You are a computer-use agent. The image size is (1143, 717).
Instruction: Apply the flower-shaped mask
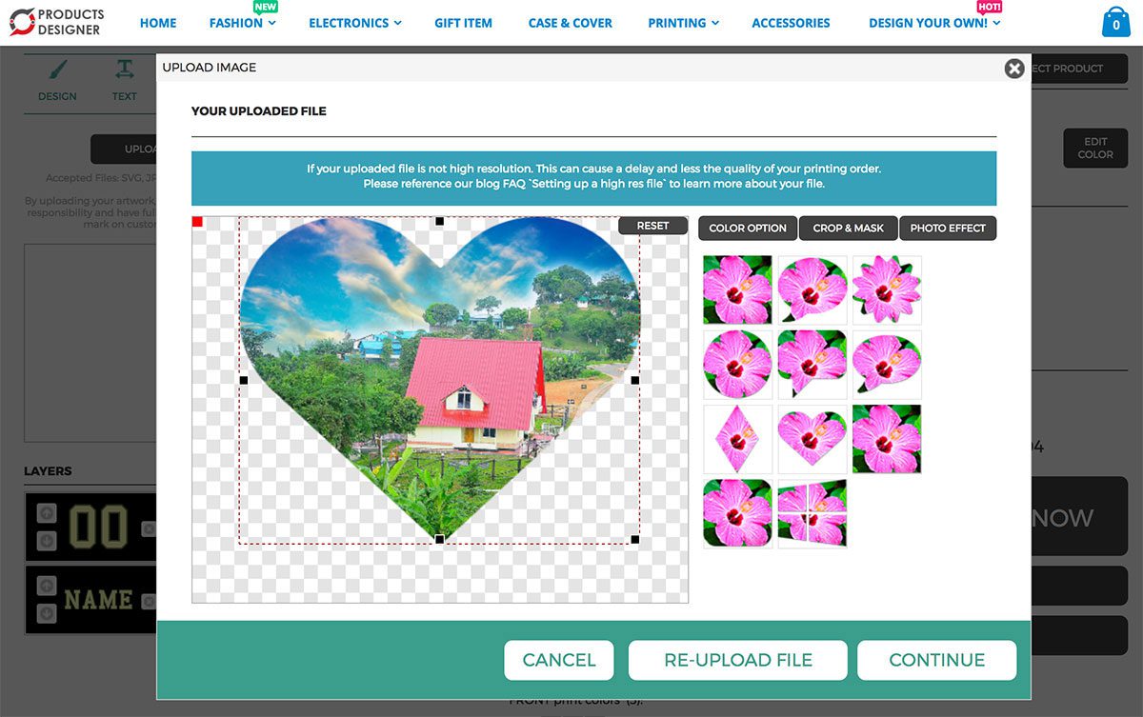point(887,290)
